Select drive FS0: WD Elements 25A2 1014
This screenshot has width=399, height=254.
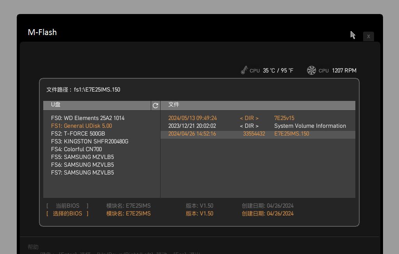pos(88,118)
